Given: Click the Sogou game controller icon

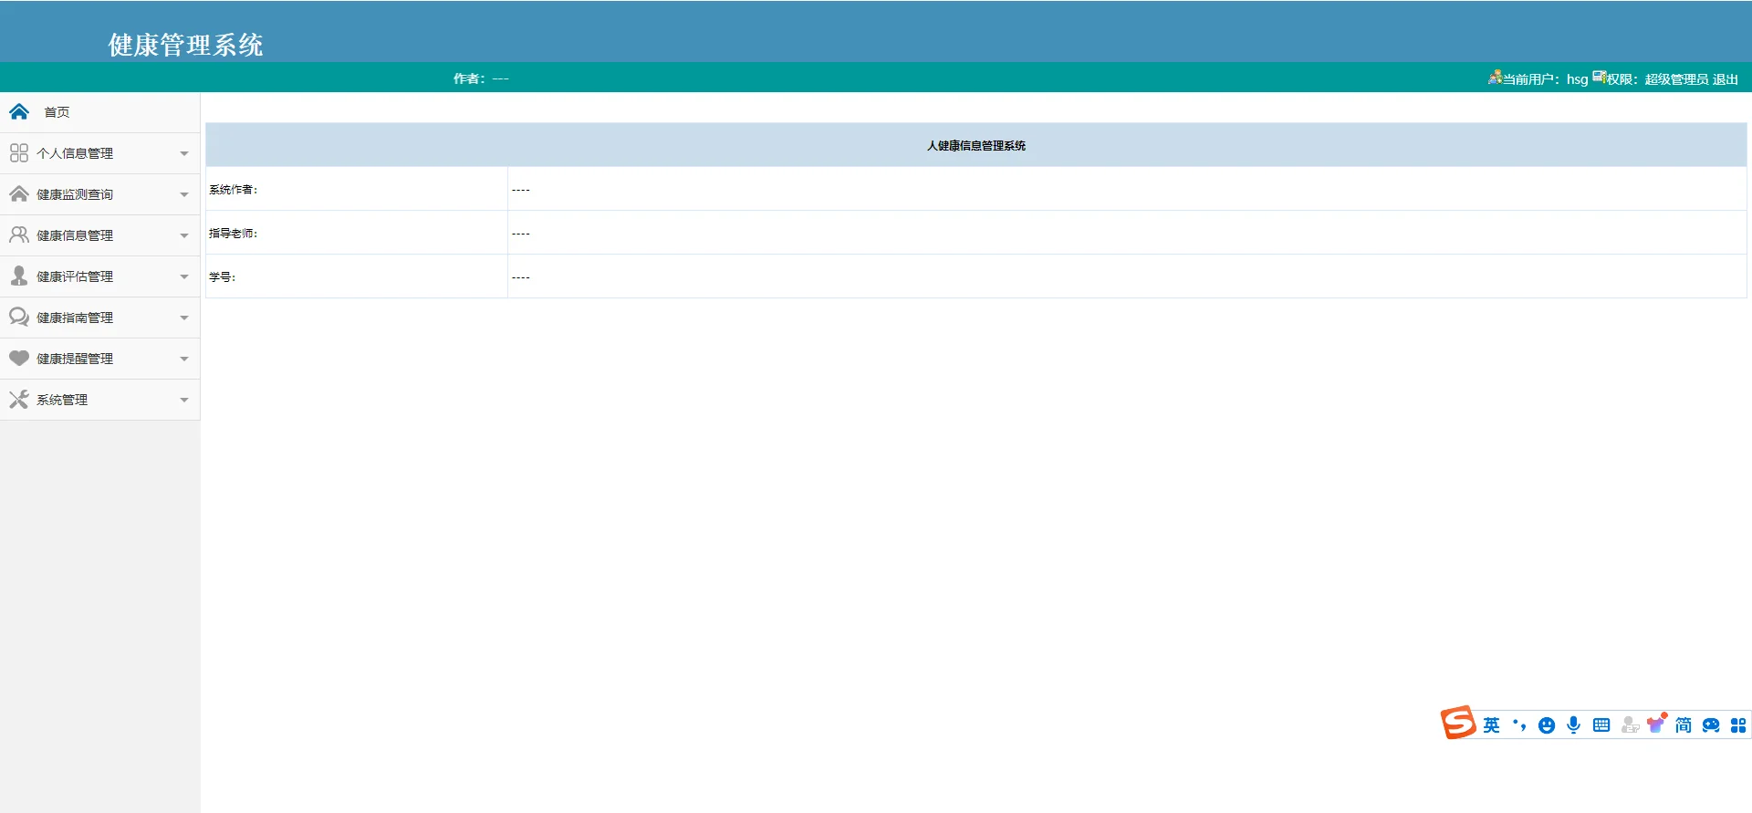Looking at the screenshot, I should pos(1711,725).
